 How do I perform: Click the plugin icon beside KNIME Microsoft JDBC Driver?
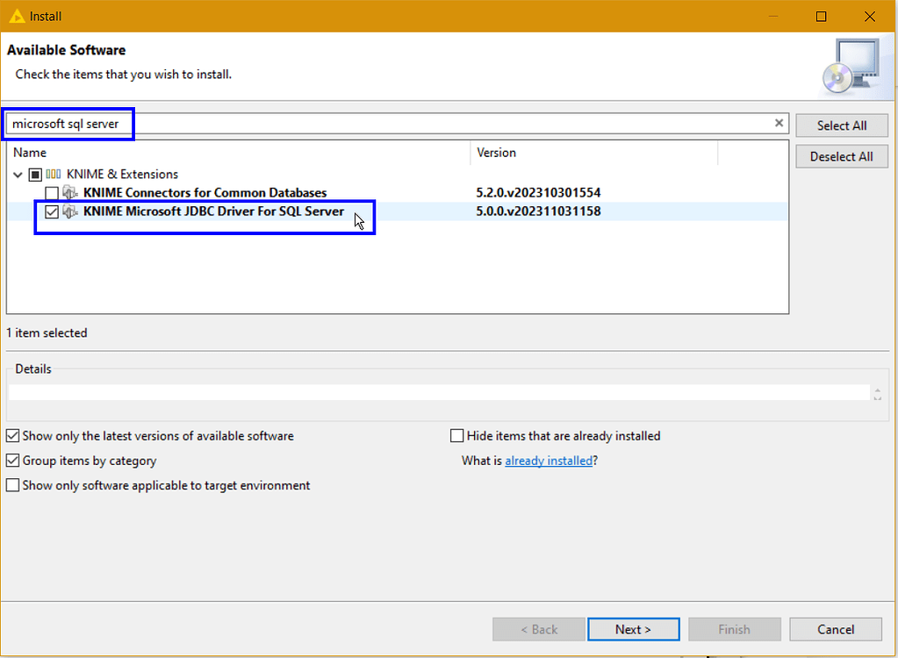(x=70, y=211)
